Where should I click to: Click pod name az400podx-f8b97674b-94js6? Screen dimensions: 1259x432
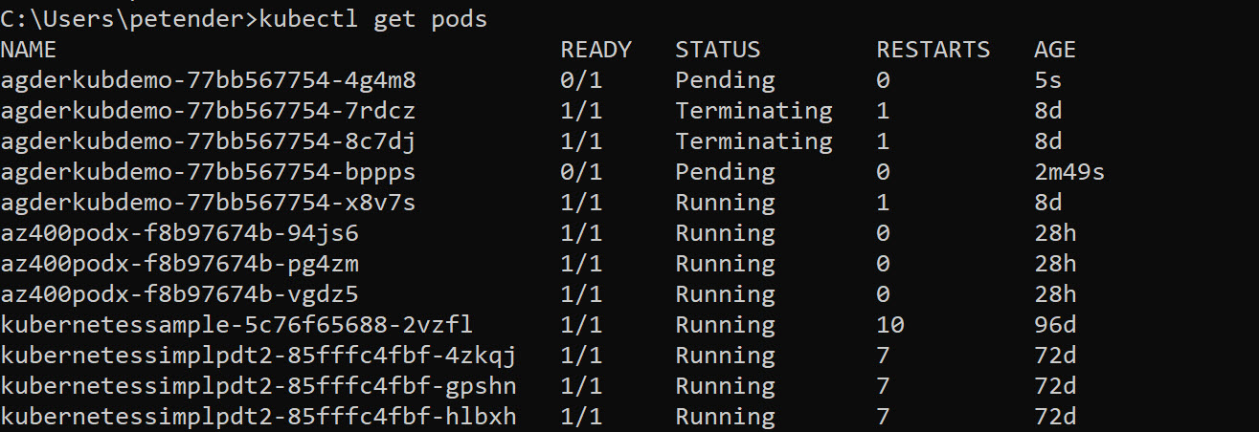pos(180,233)
